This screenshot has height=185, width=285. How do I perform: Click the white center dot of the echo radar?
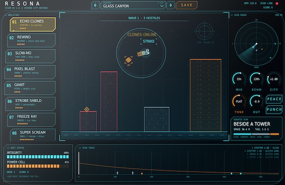point(256,44)
